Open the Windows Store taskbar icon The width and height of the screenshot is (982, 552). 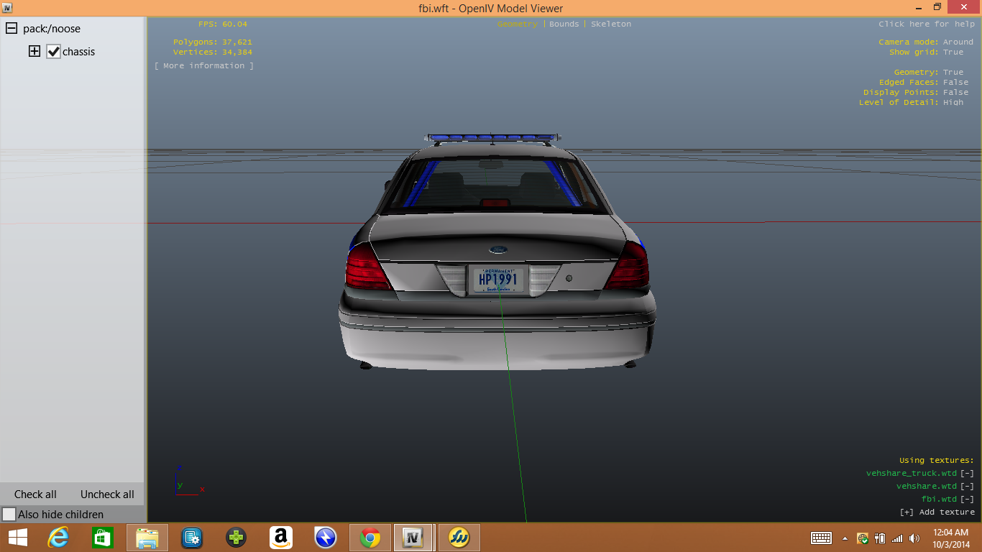pyautogui.click(x=103, y=538)
